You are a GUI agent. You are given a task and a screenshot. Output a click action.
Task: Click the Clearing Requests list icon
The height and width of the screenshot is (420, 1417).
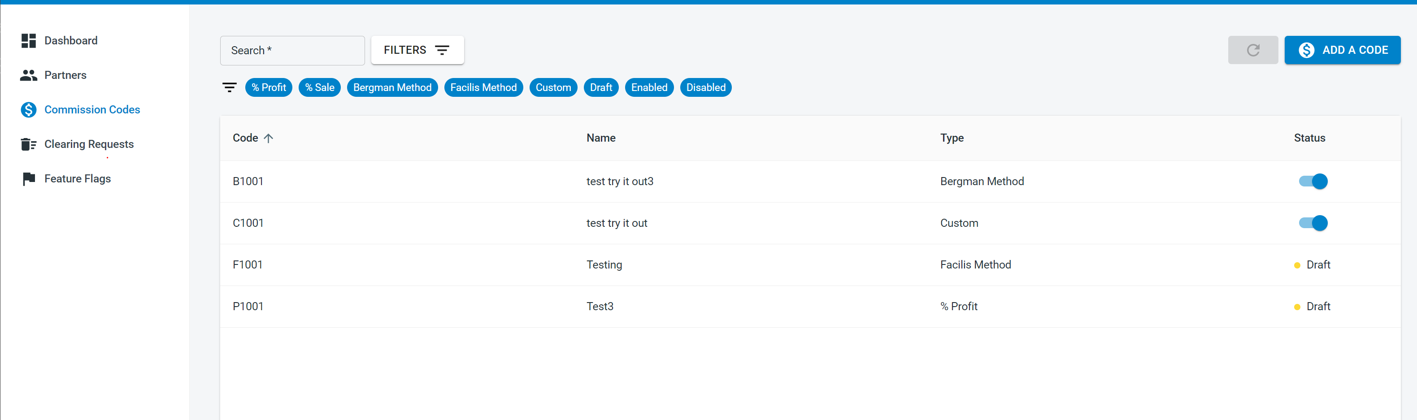pyautogui.click(x=29, y=144)
